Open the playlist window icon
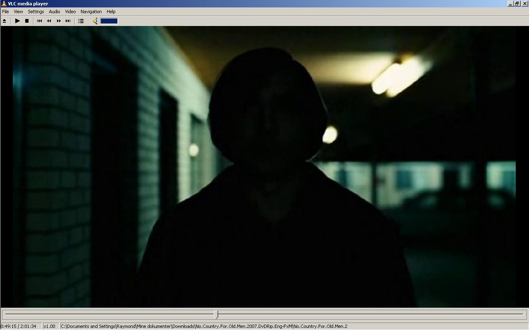 click(81, 21)
